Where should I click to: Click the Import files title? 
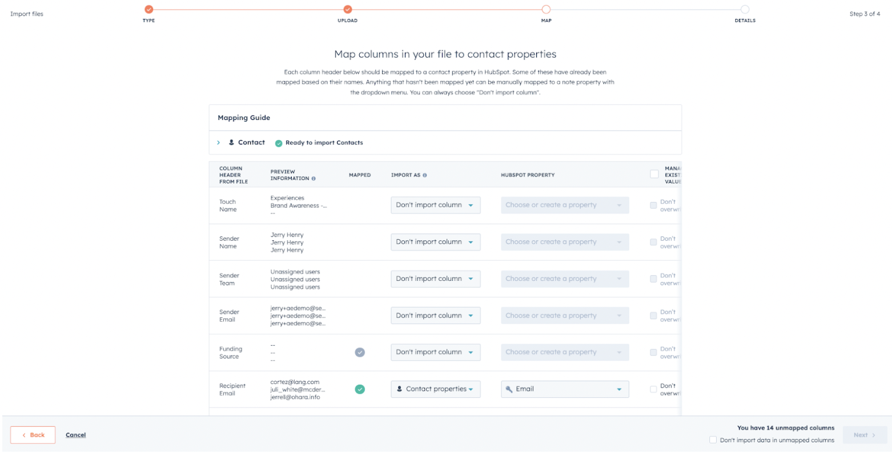(26, 14)
